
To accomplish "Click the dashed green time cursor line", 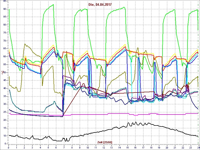I will tap(198, 72).
